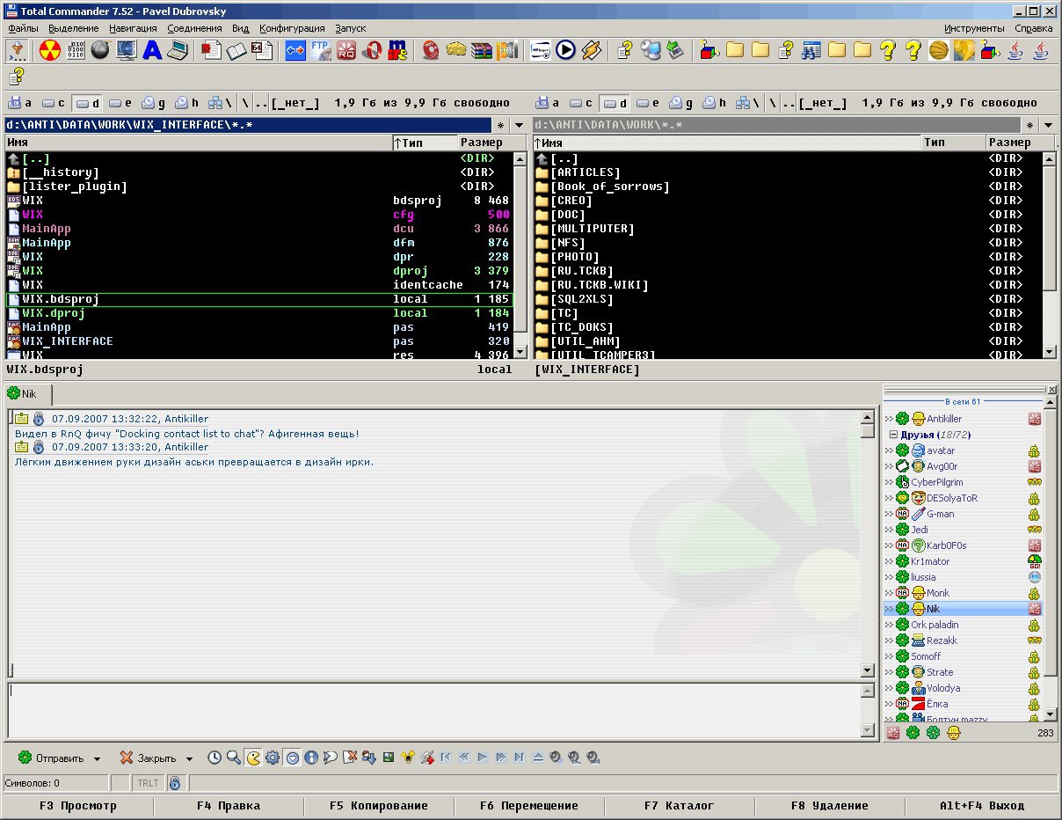Click the Закрыть close chat button
This screenshot has height=820, width=1062.
[148, 758]
